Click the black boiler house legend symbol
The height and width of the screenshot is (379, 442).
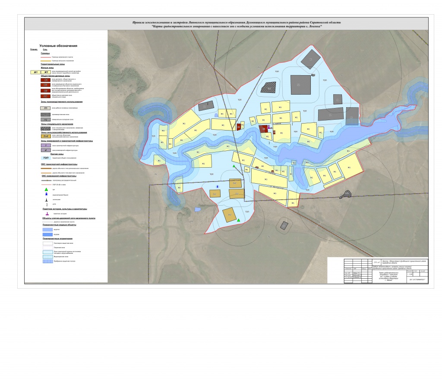[x=46, y=200]
